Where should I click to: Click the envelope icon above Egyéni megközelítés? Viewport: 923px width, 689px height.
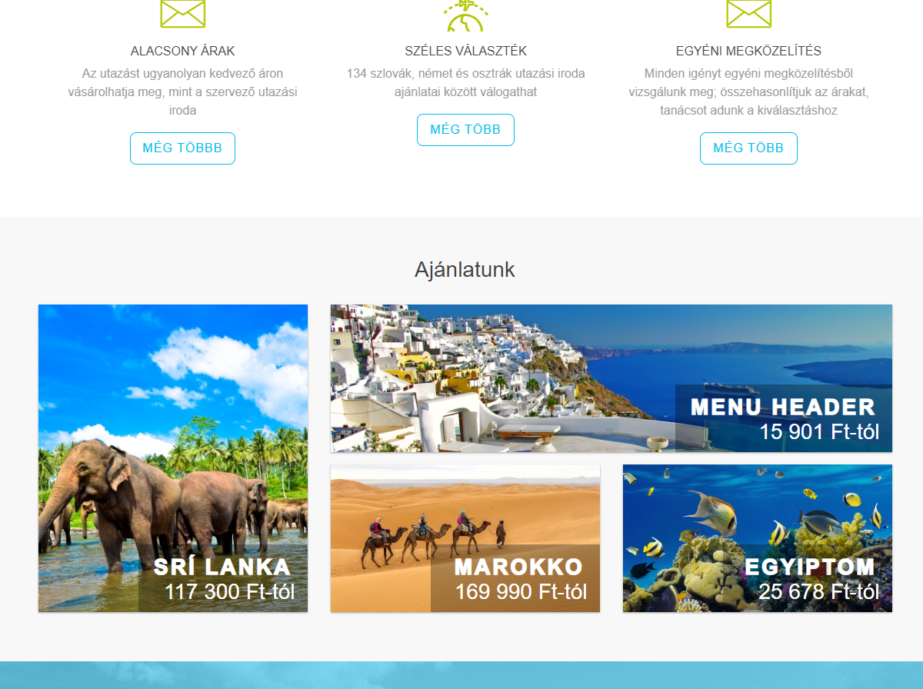(748, 14)
